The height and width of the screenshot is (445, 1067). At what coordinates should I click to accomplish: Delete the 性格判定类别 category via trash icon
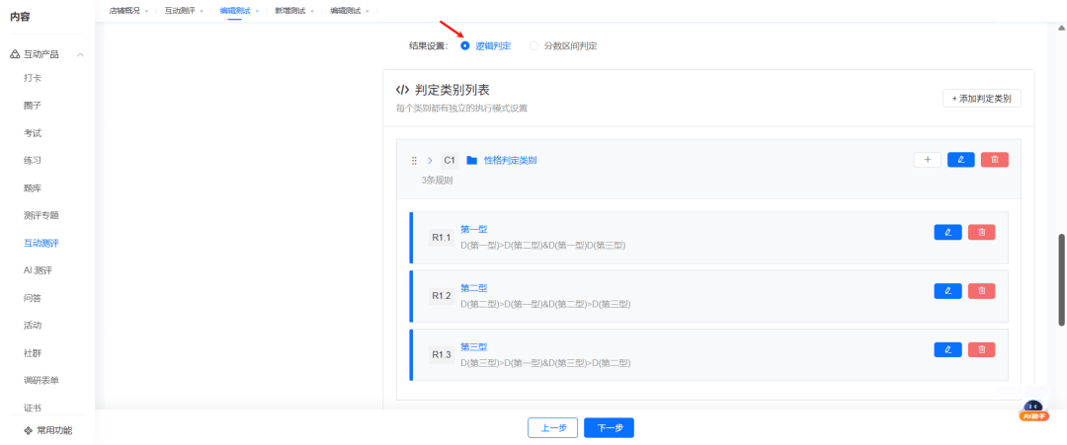point(994,160)
